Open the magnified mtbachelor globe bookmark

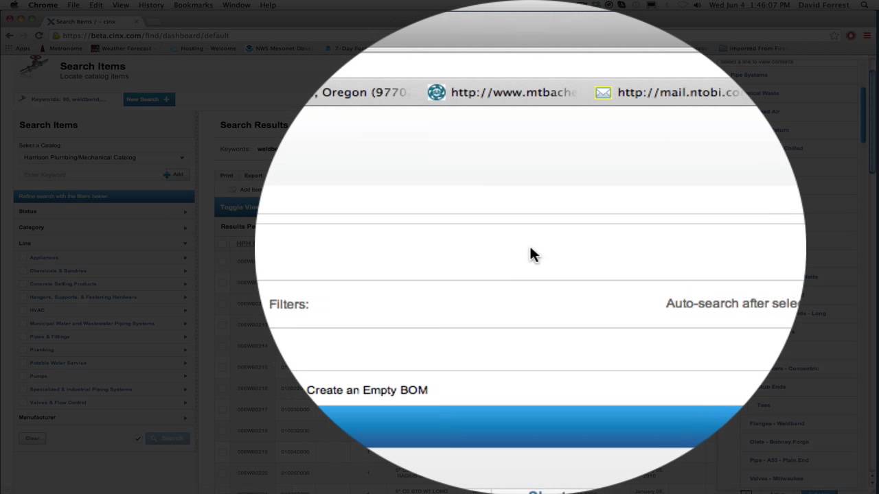click(x=436, y=92)
